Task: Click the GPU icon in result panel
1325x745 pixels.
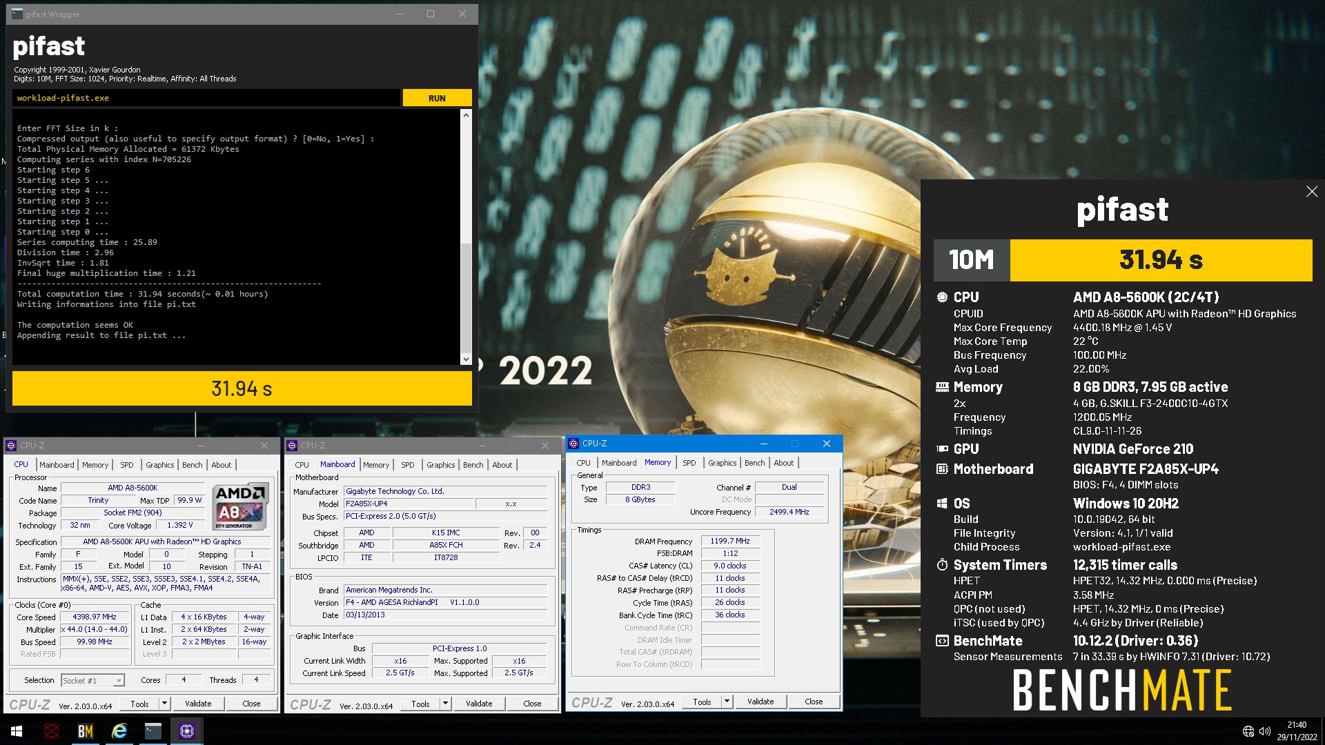Action: coord(942,449)
